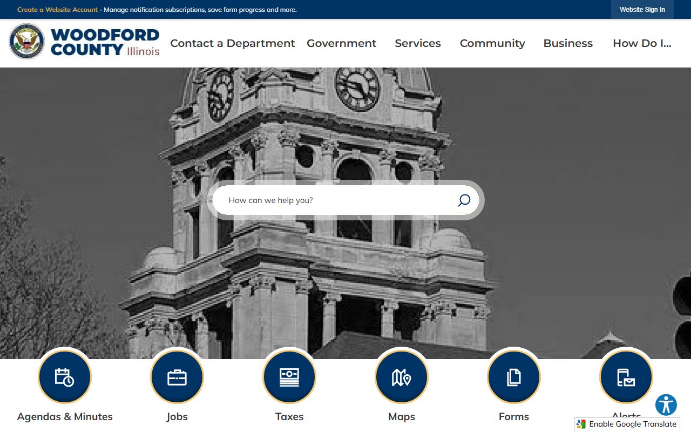Open the How Do I... menu
The image size is (691, 432).
point(642,43)
